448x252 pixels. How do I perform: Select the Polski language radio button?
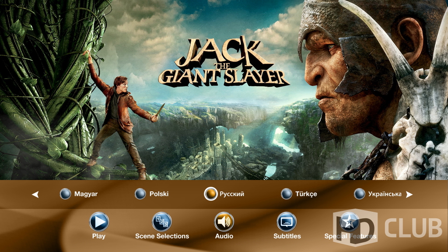[x=140, y=194]
